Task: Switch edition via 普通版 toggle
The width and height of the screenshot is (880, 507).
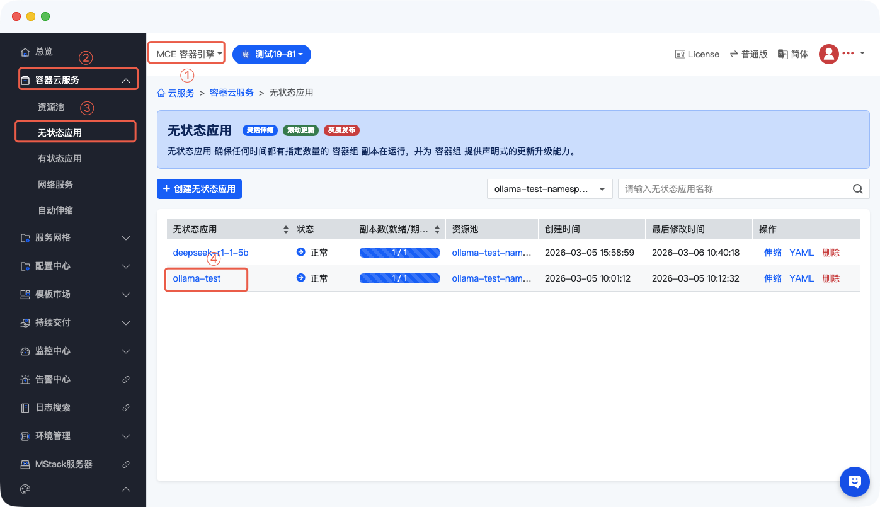Action: click(748, 54)
